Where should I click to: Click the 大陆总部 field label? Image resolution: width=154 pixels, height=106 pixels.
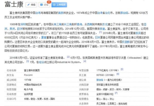pos(84,85)
